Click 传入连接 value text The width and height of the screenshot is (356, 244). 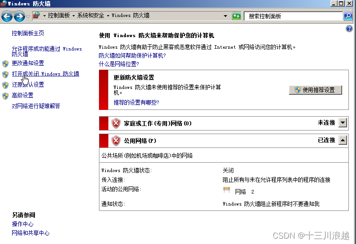click(276, 180)
